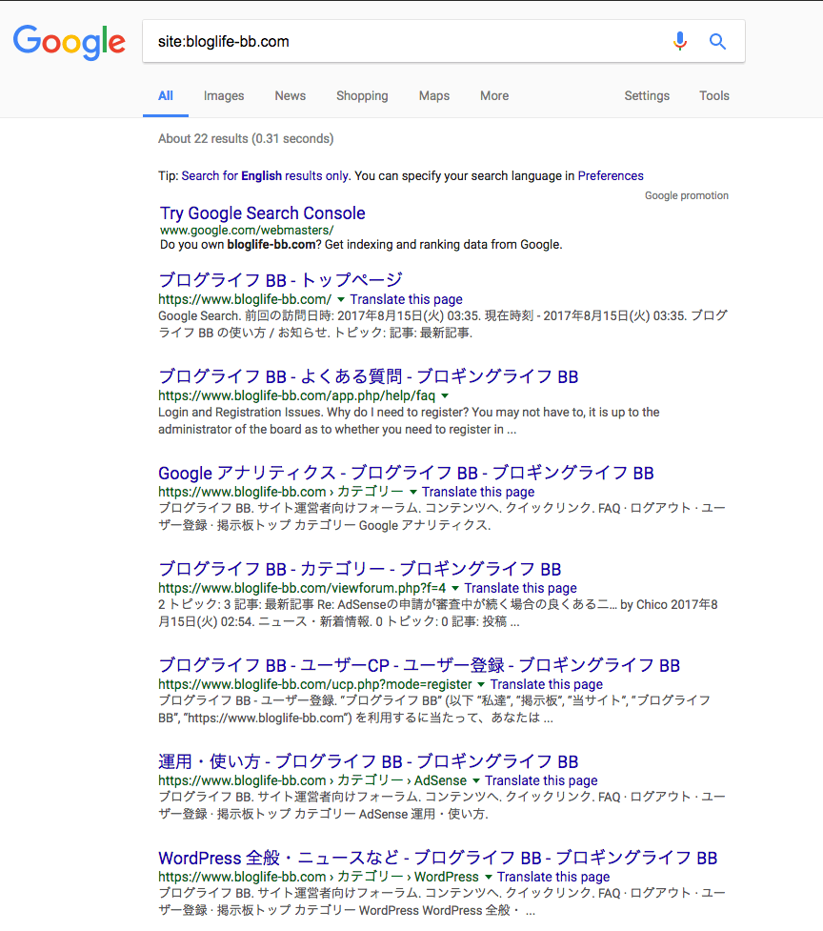
Task: Select the All tab
Action: (166, 95)
